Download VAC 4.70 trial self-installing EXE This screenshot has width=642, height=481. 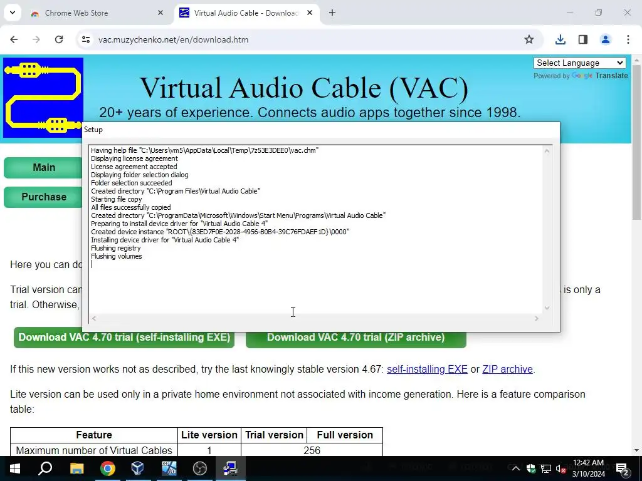tap(124, 338)
